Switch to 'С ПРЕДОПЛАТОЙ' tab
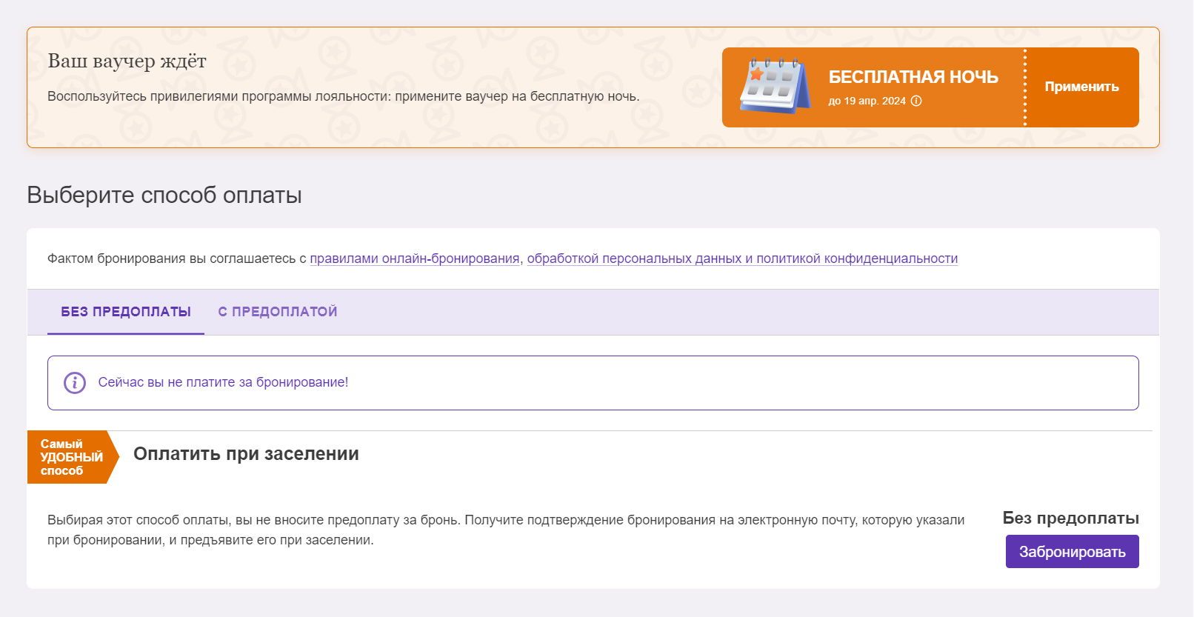Screen dimensions: 1194x617 pyautogui.click(x=278, y=312)
